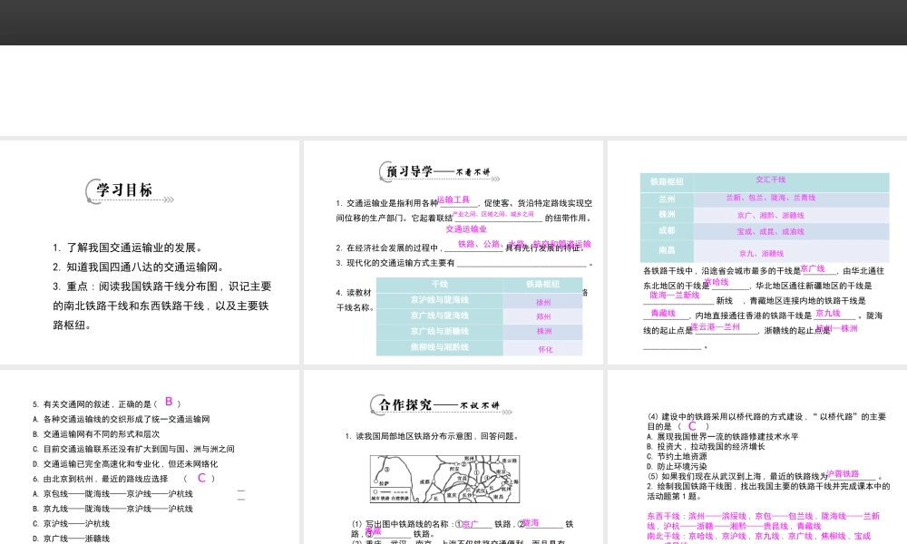
Task: Click the '成都' railway hub cell
Action: [x=667, y=230]
